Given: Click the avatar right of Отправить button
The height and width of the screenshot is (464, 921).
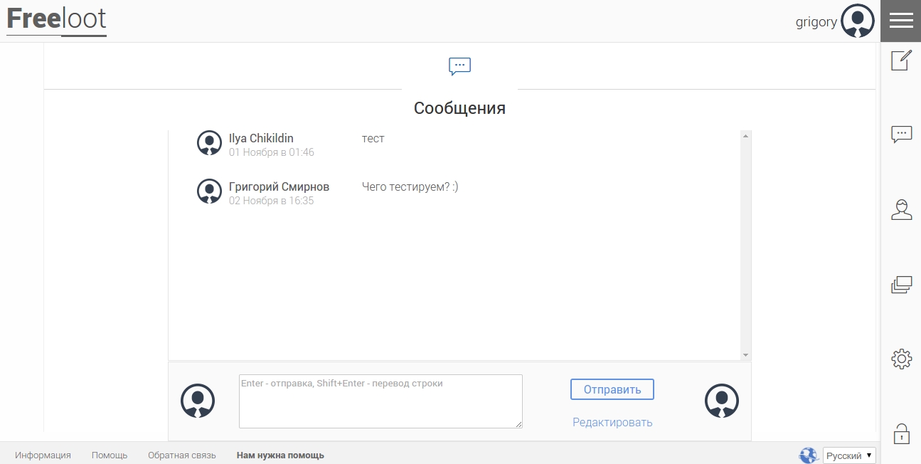Looking at the screenshot, I should 722,401.
